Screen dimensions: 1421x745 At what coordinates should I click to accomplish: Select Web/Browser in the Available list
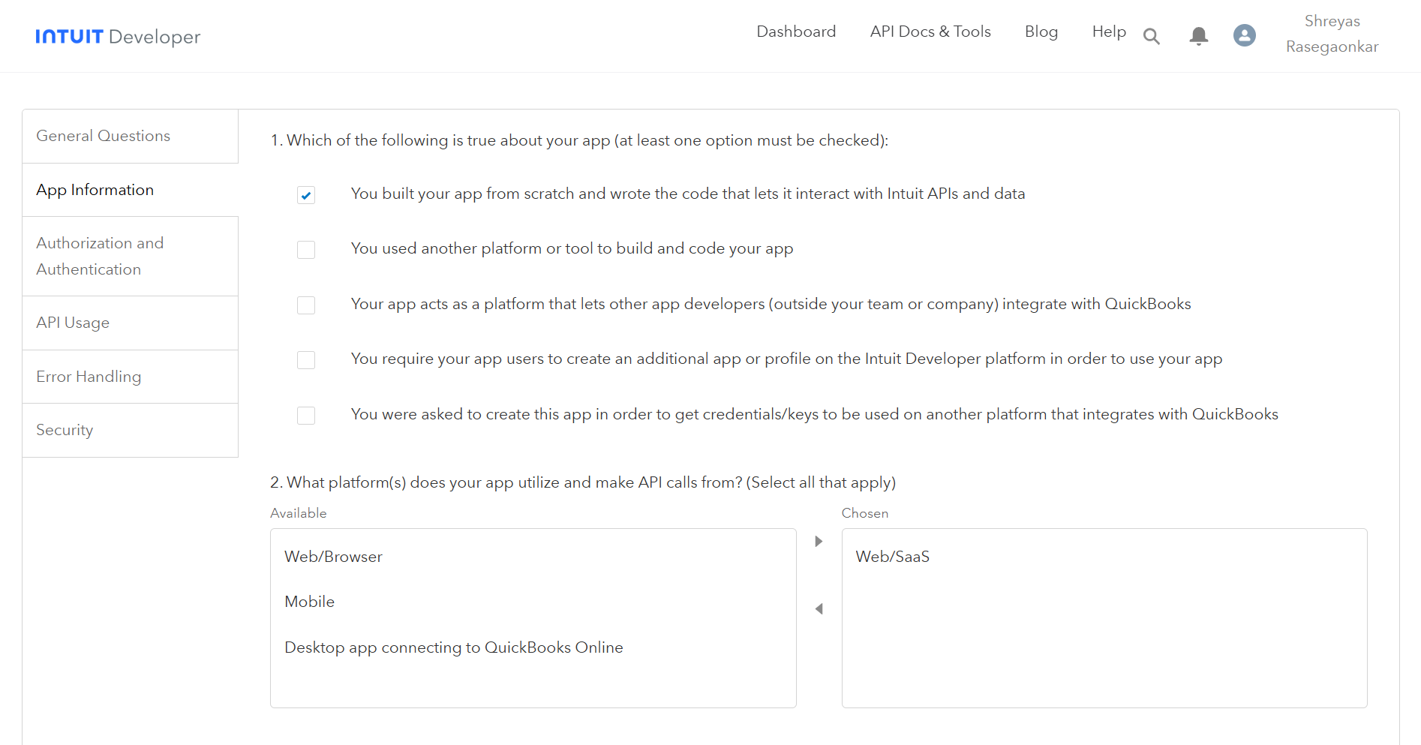click(x=333, y=557)
